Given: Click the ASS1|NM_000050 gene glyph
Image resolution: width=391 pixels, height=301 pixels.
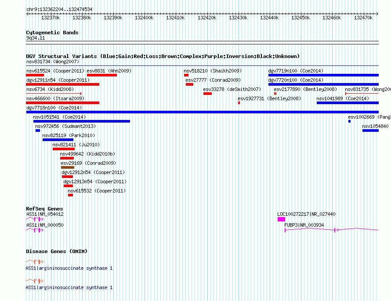Looking at the screenshot, I should (x=35, y=230).
